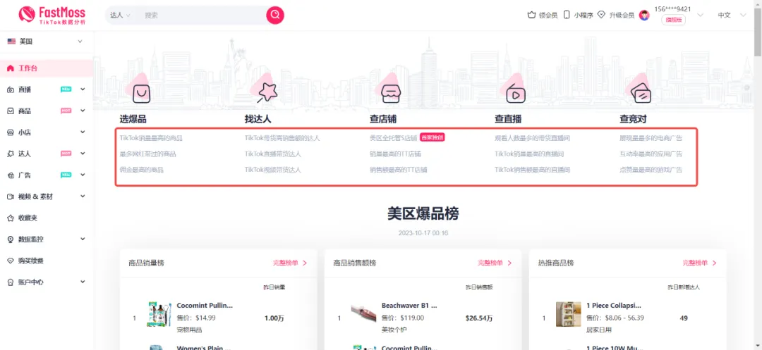Screen dimensions: 762x350
Task: Open TikTok直播带货达人 link
Action: (x=273, y=154)
